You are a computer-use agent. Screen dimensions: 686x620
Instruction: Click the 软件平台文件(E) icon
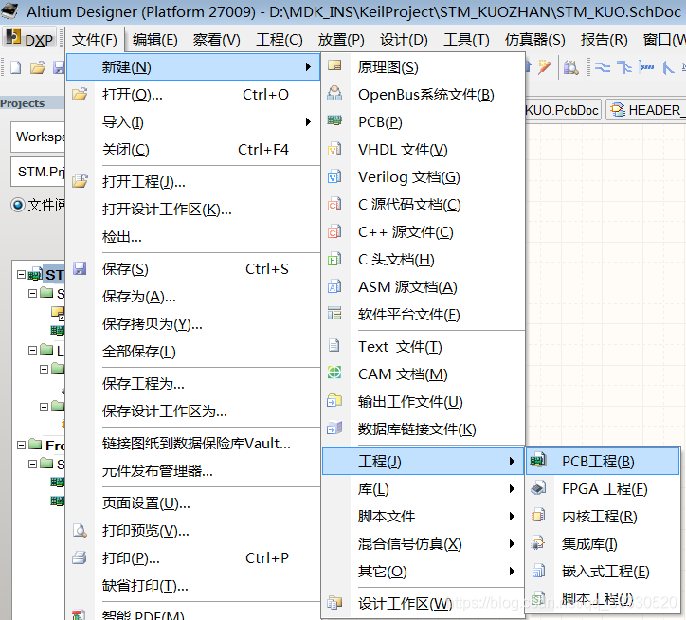pos(334,314)
